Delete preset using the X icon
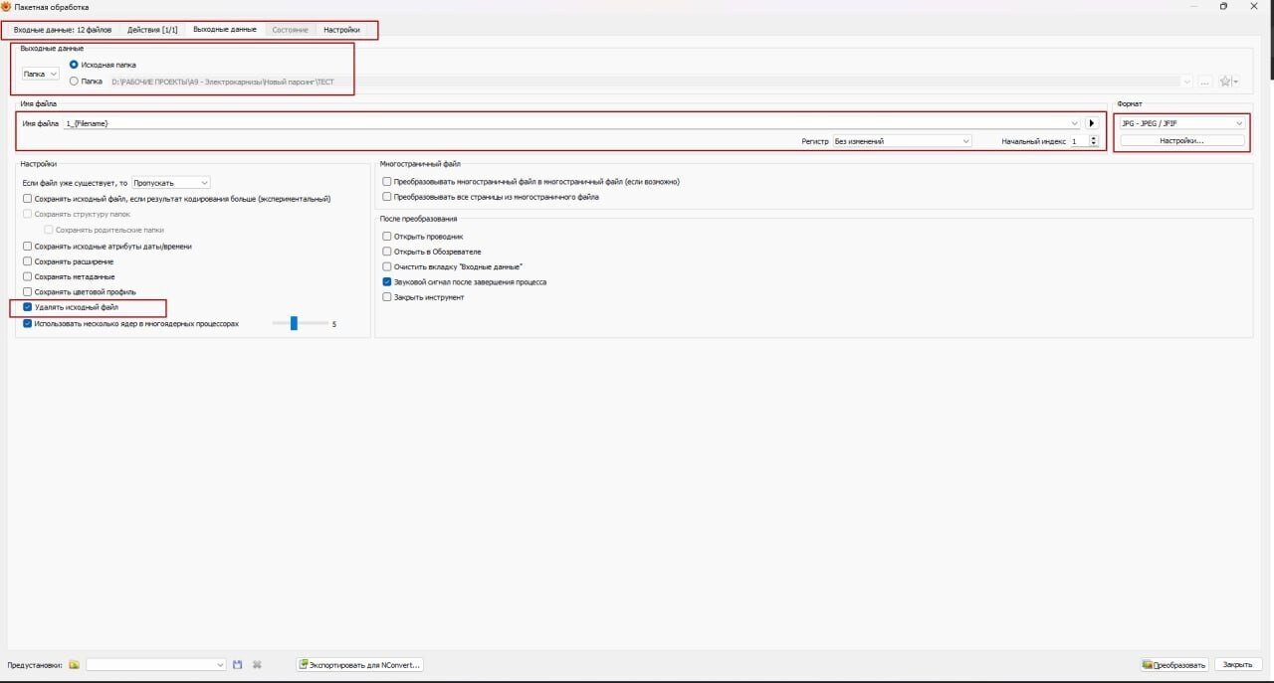The height and width of the screenshot is (683, 1274). (x=257, y=665)
